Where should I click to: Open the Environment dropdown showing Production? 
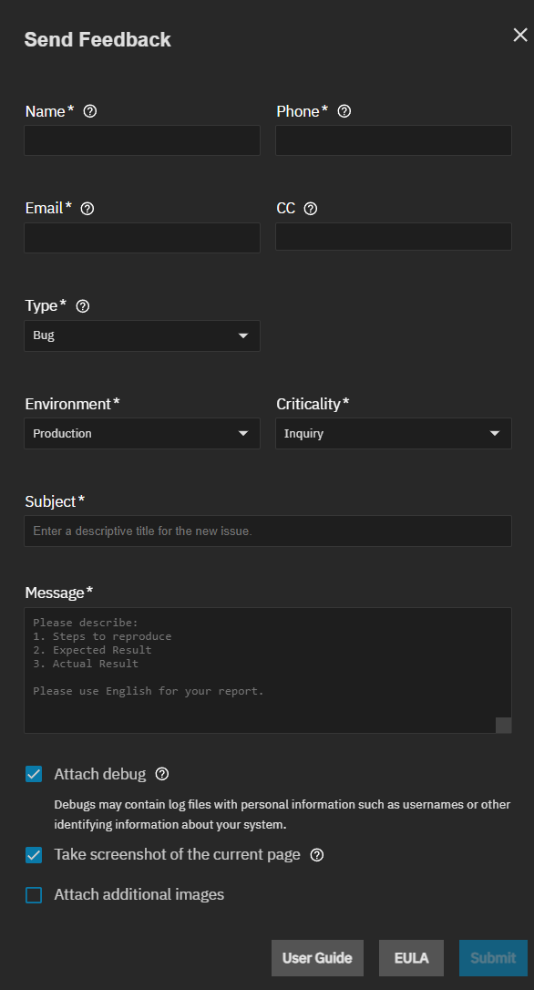coord(142,433)
